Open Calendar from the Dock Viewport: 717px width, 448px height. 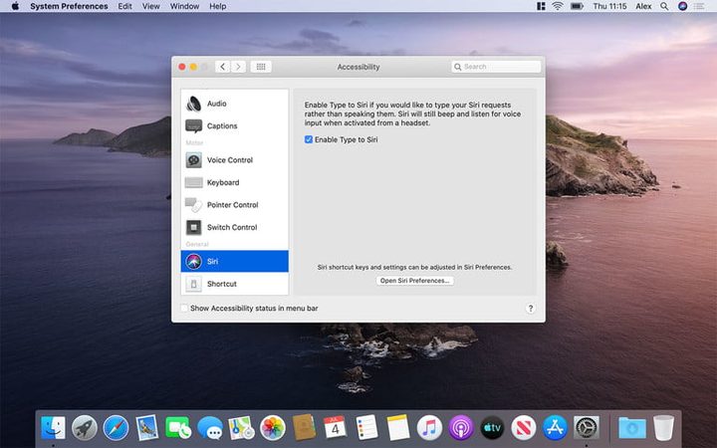coord(336,428)
